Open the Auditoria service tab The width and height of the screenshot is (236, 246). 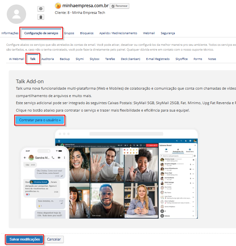(48, 59)
